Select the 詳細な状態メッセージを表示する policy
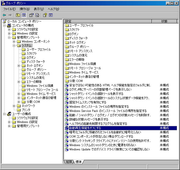Image resolution: width=180 pixels, height=170 pixels. (89, 119)
